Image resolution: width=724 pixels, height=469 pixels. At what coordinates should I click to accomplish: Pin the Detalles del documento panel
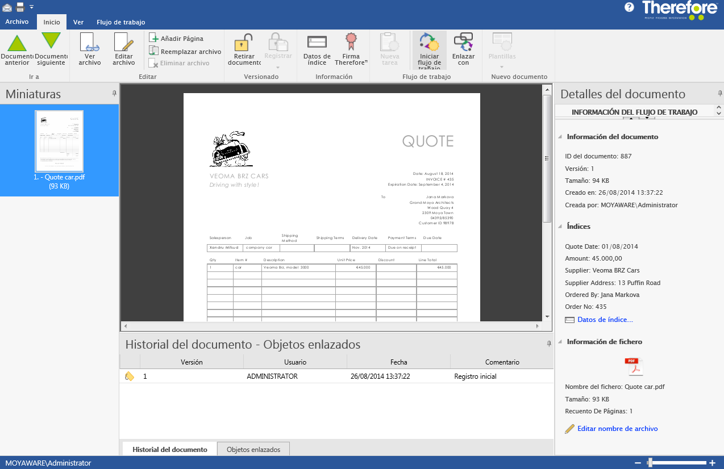(720, 94)
